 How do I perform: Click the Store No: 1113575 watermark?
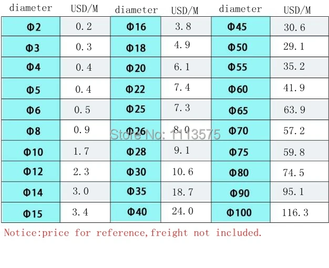coord(166,134)
